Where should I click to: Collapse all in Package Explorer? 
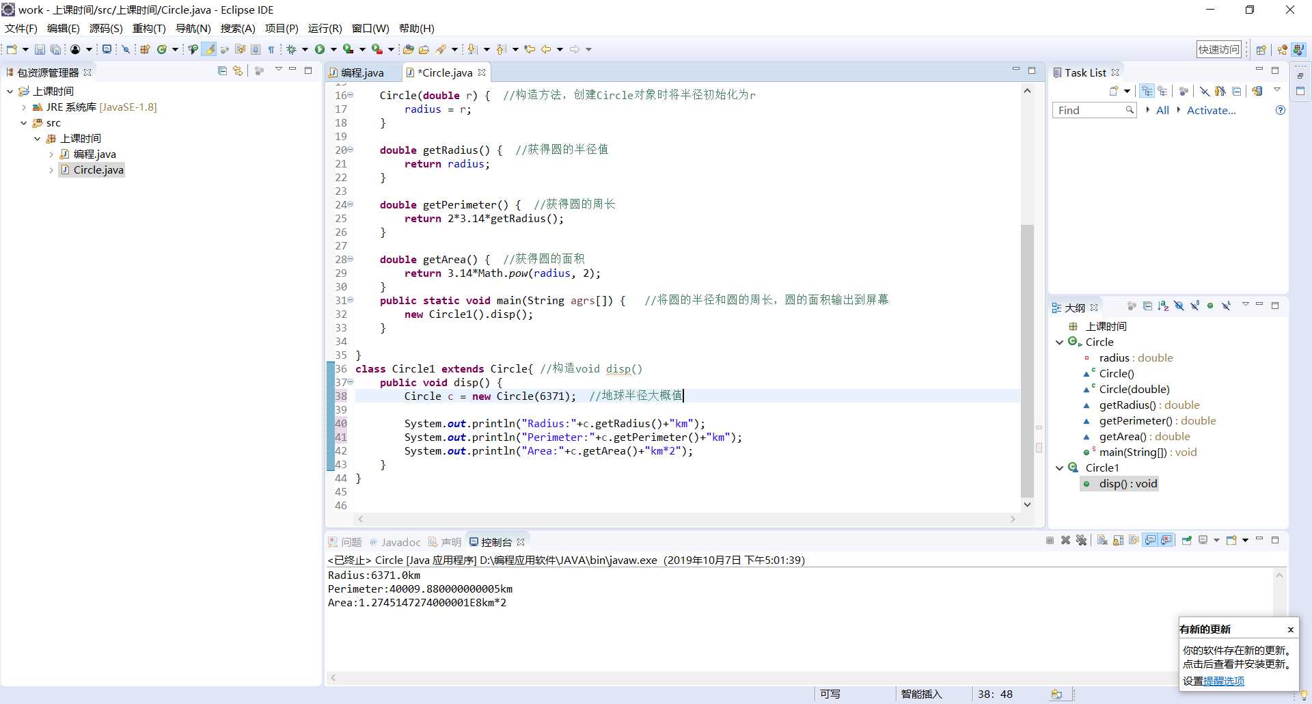(x=223, y=70)
